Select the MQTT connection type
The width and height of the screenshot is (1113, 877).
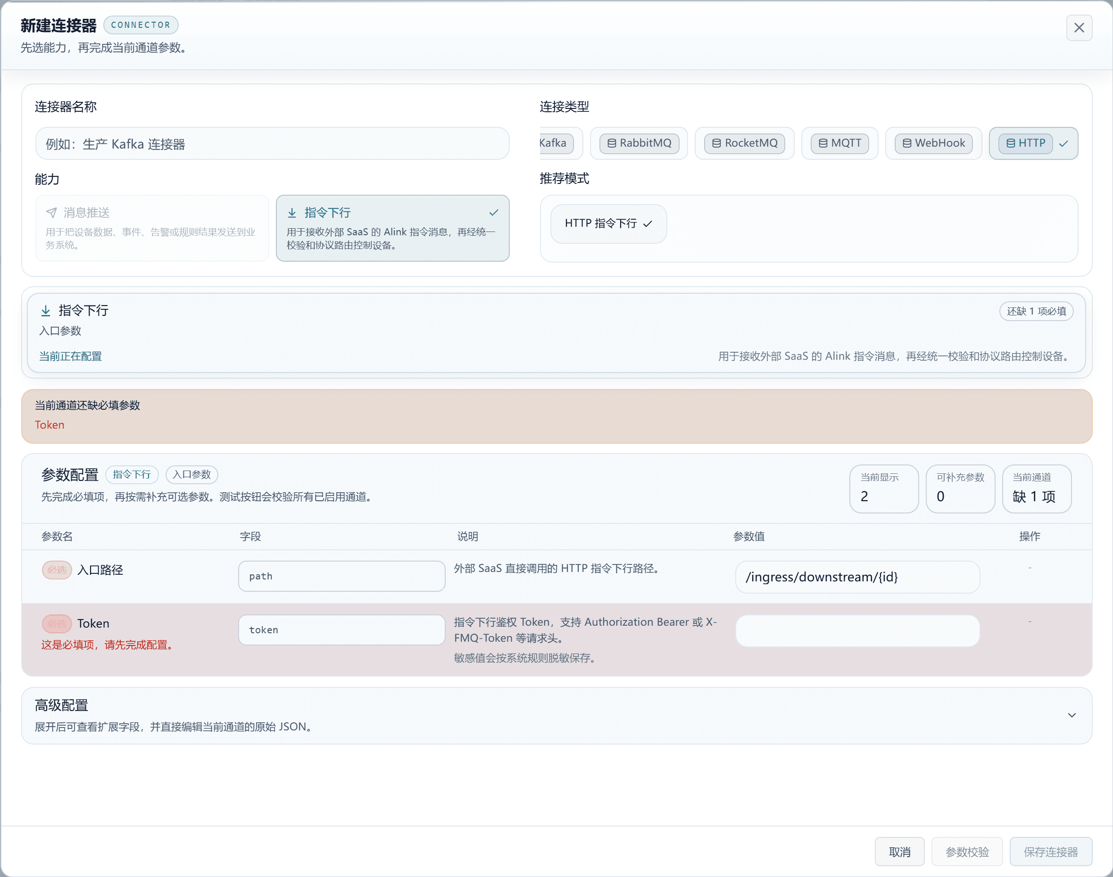tap(840, 143)
